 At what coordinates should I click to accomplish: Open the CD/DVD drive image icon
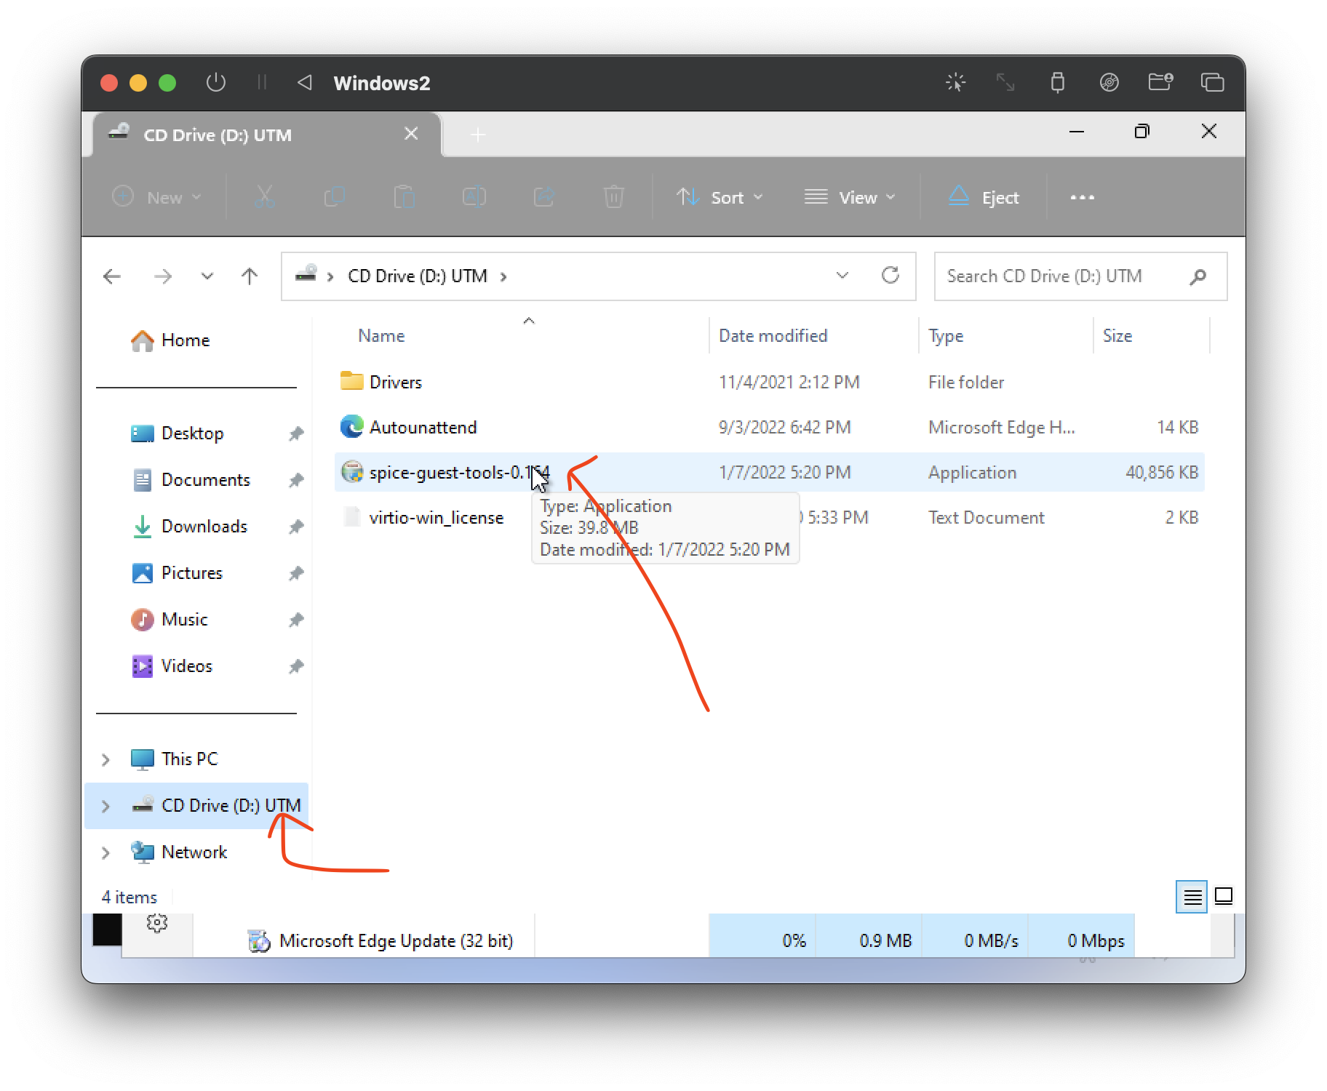1109,82
